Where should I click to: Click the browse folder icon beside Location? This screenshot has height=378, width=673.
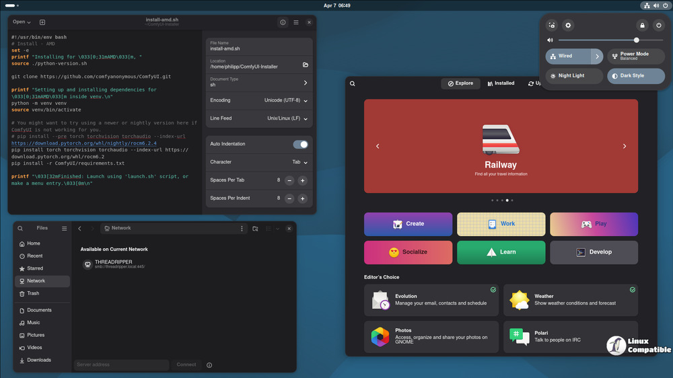[x=305, y=65]
